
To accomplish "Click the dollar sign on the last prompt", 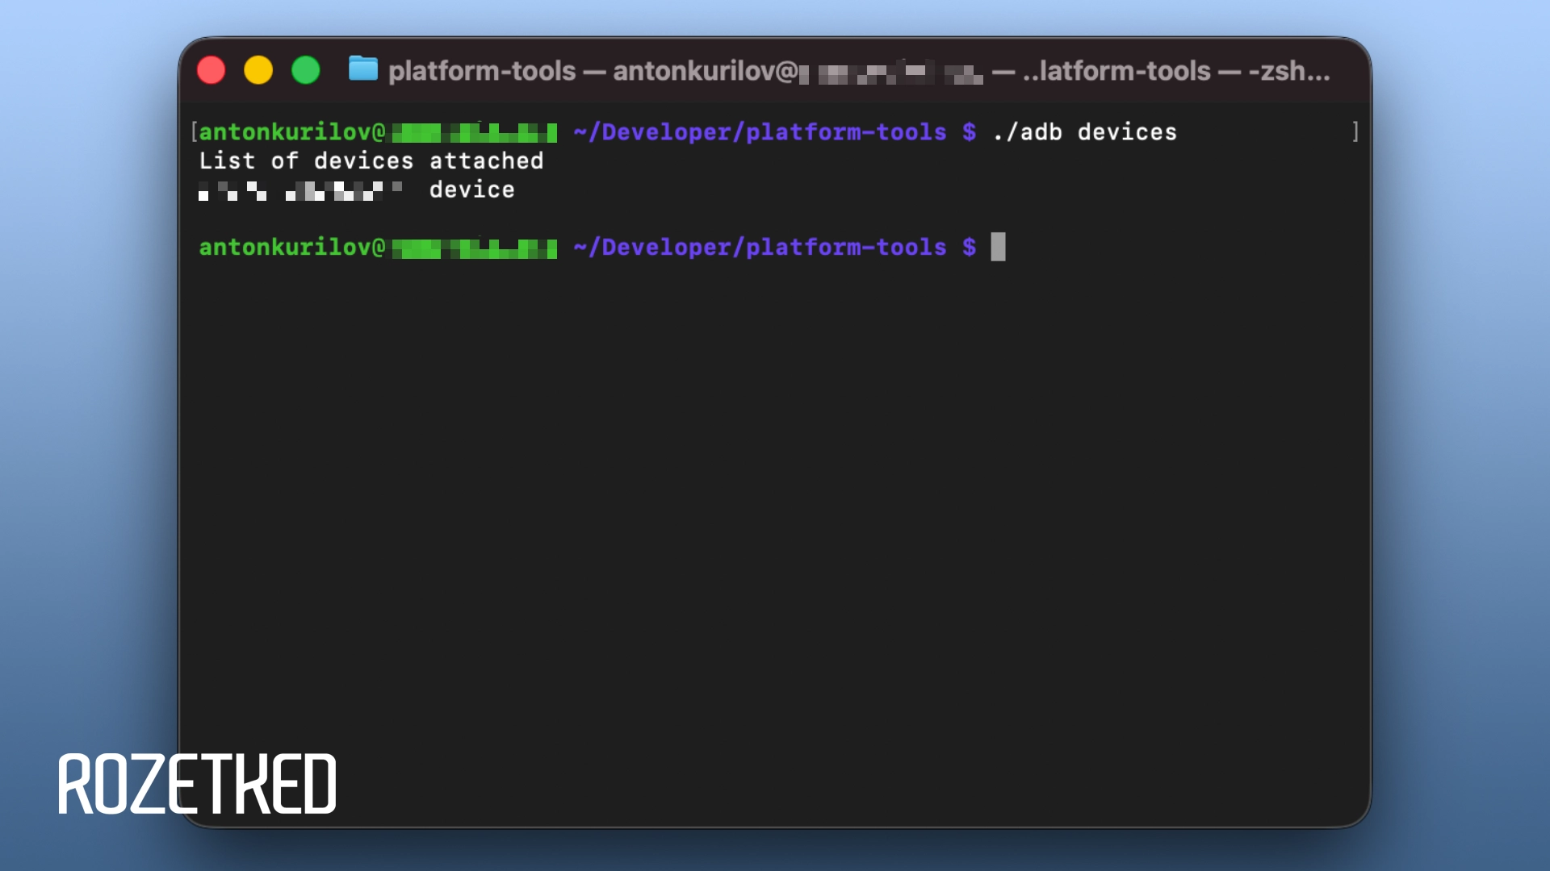I will (969, 247).
